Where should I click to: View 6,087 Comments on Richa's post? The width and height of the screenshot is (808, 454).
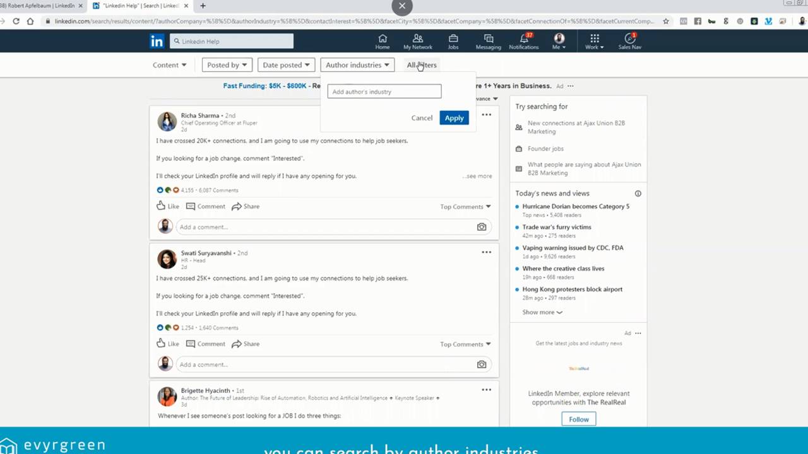click(218, 190)
